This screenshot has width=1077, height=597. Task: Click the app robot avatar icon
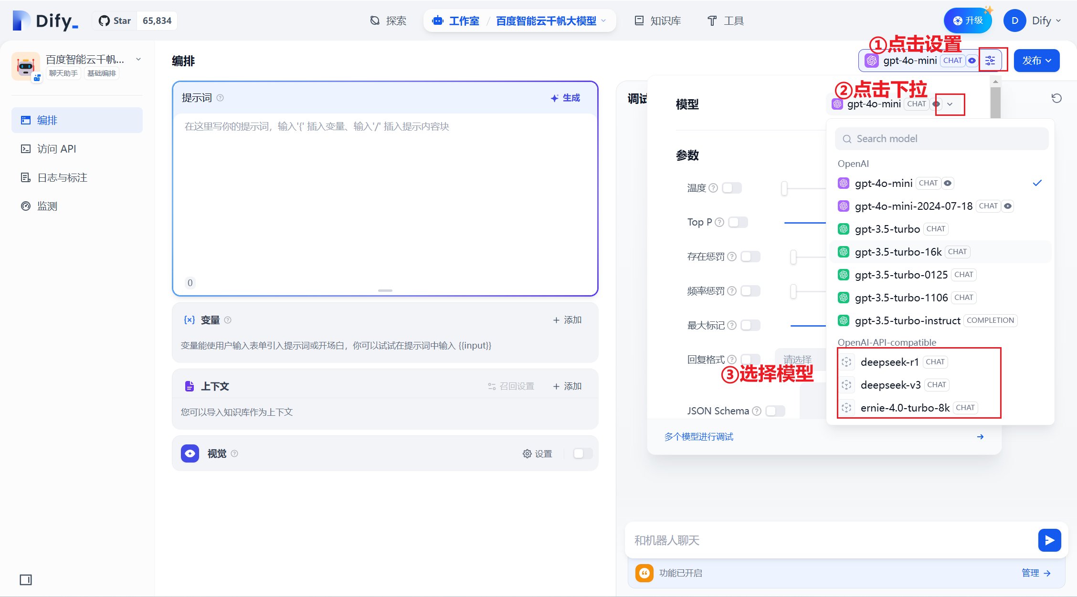click(x=26, y=66)
